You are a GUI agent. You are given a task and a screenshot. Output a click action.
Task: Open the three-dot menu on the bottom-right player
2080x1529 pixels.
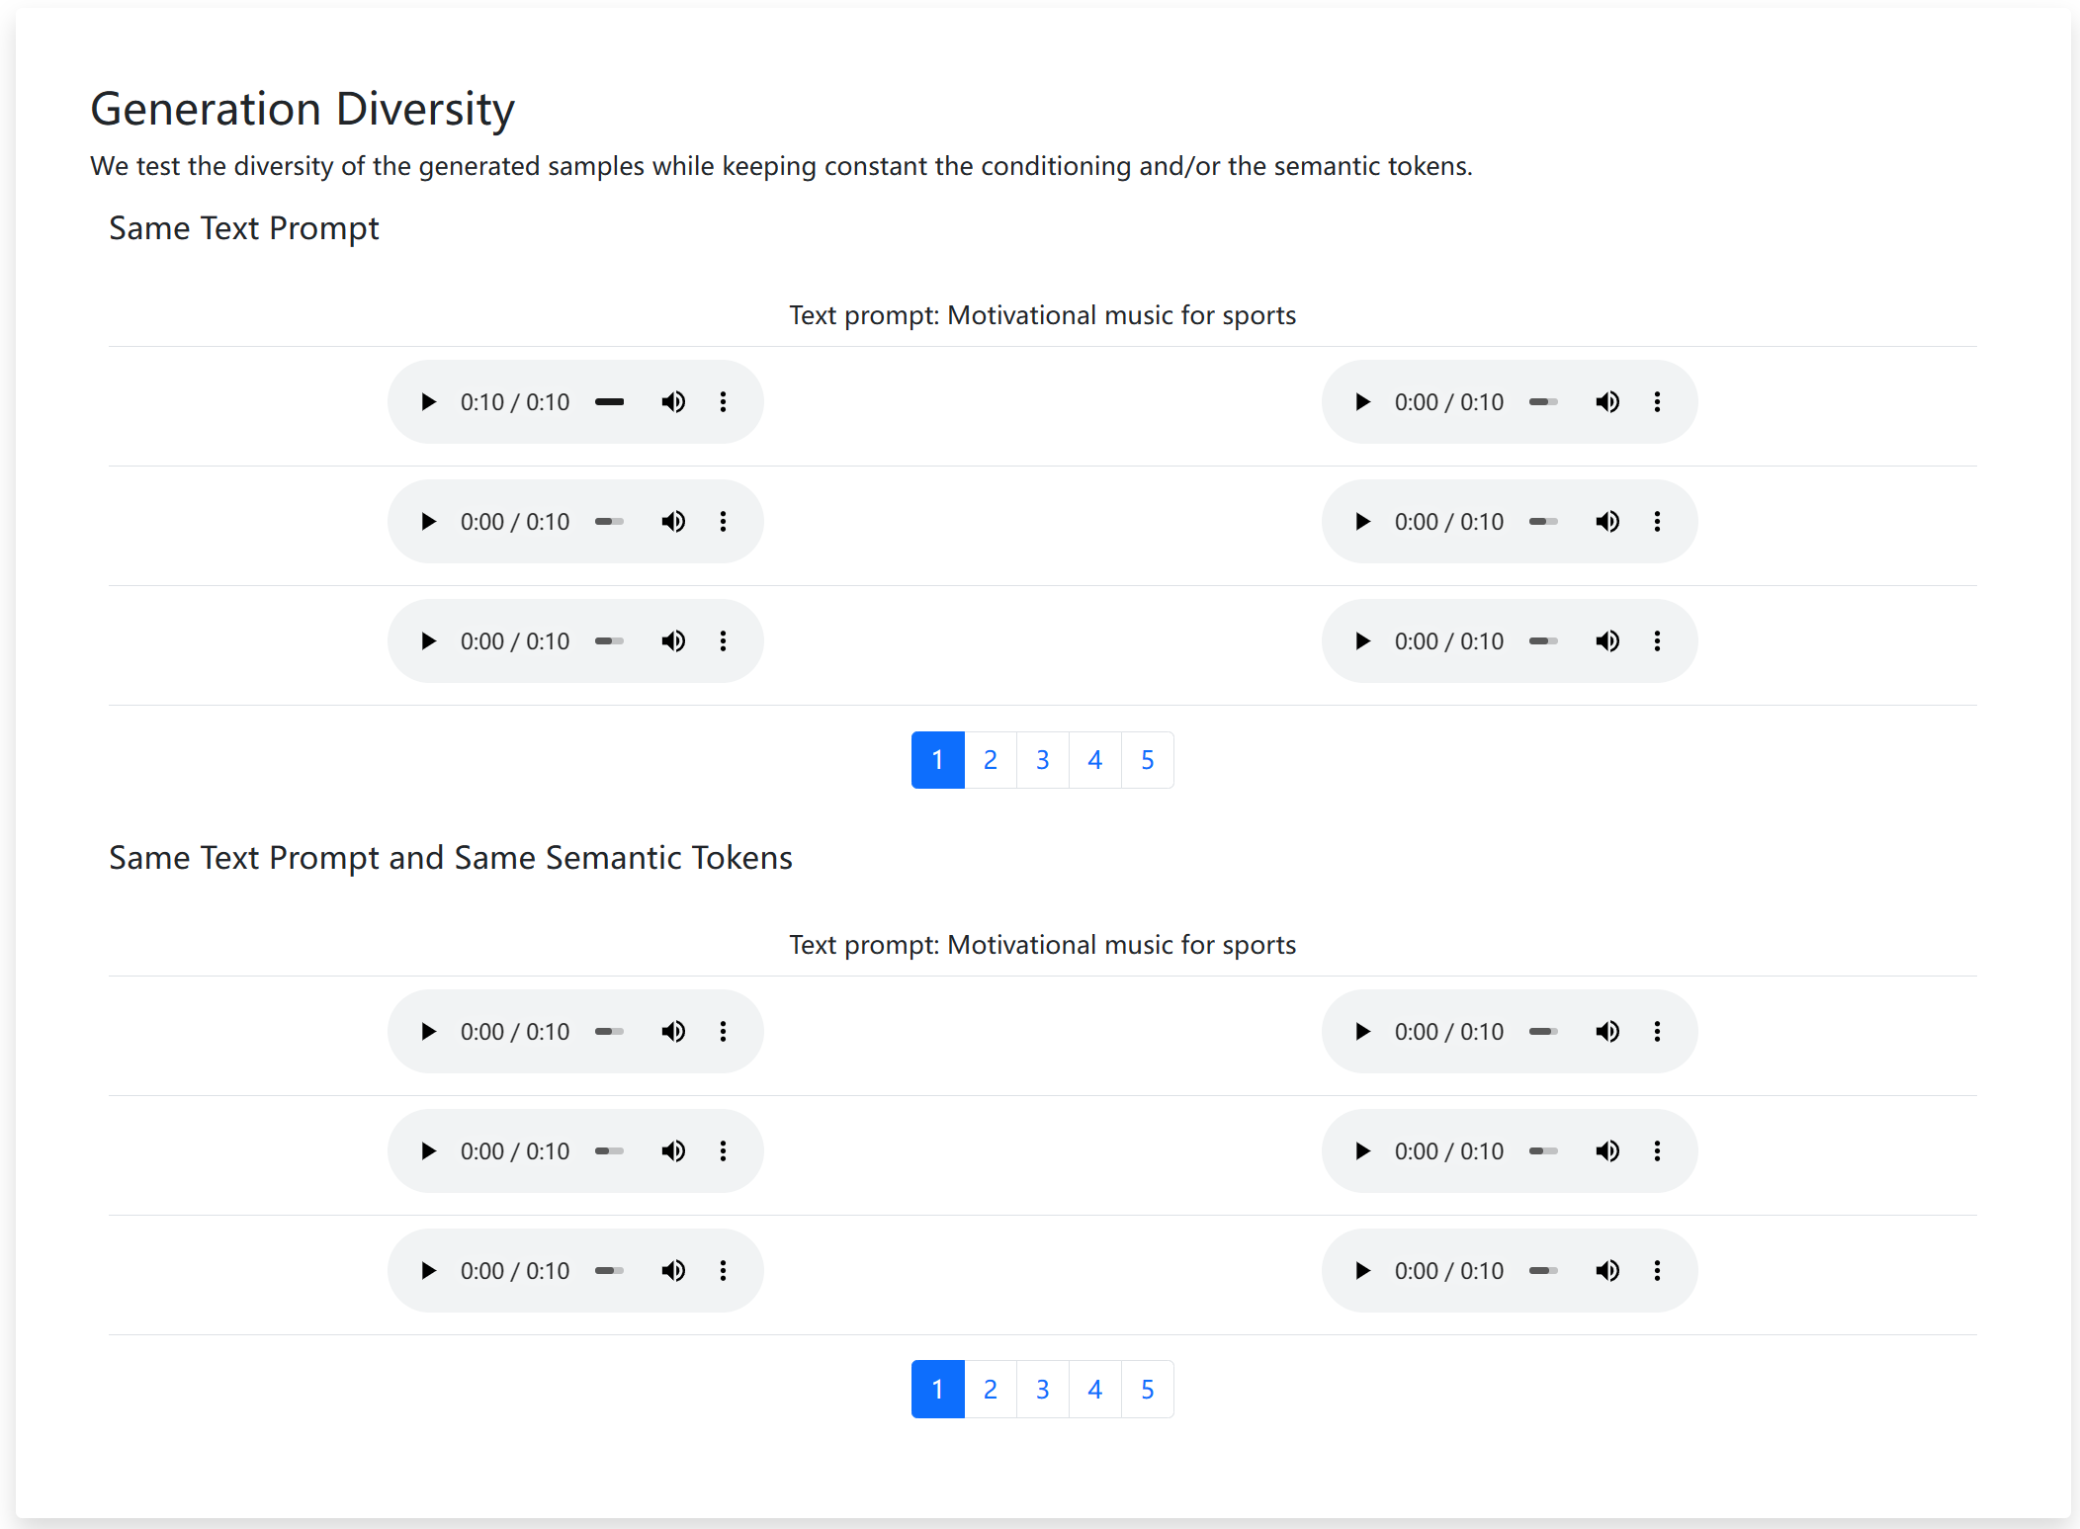(x=1657, y=1270)
